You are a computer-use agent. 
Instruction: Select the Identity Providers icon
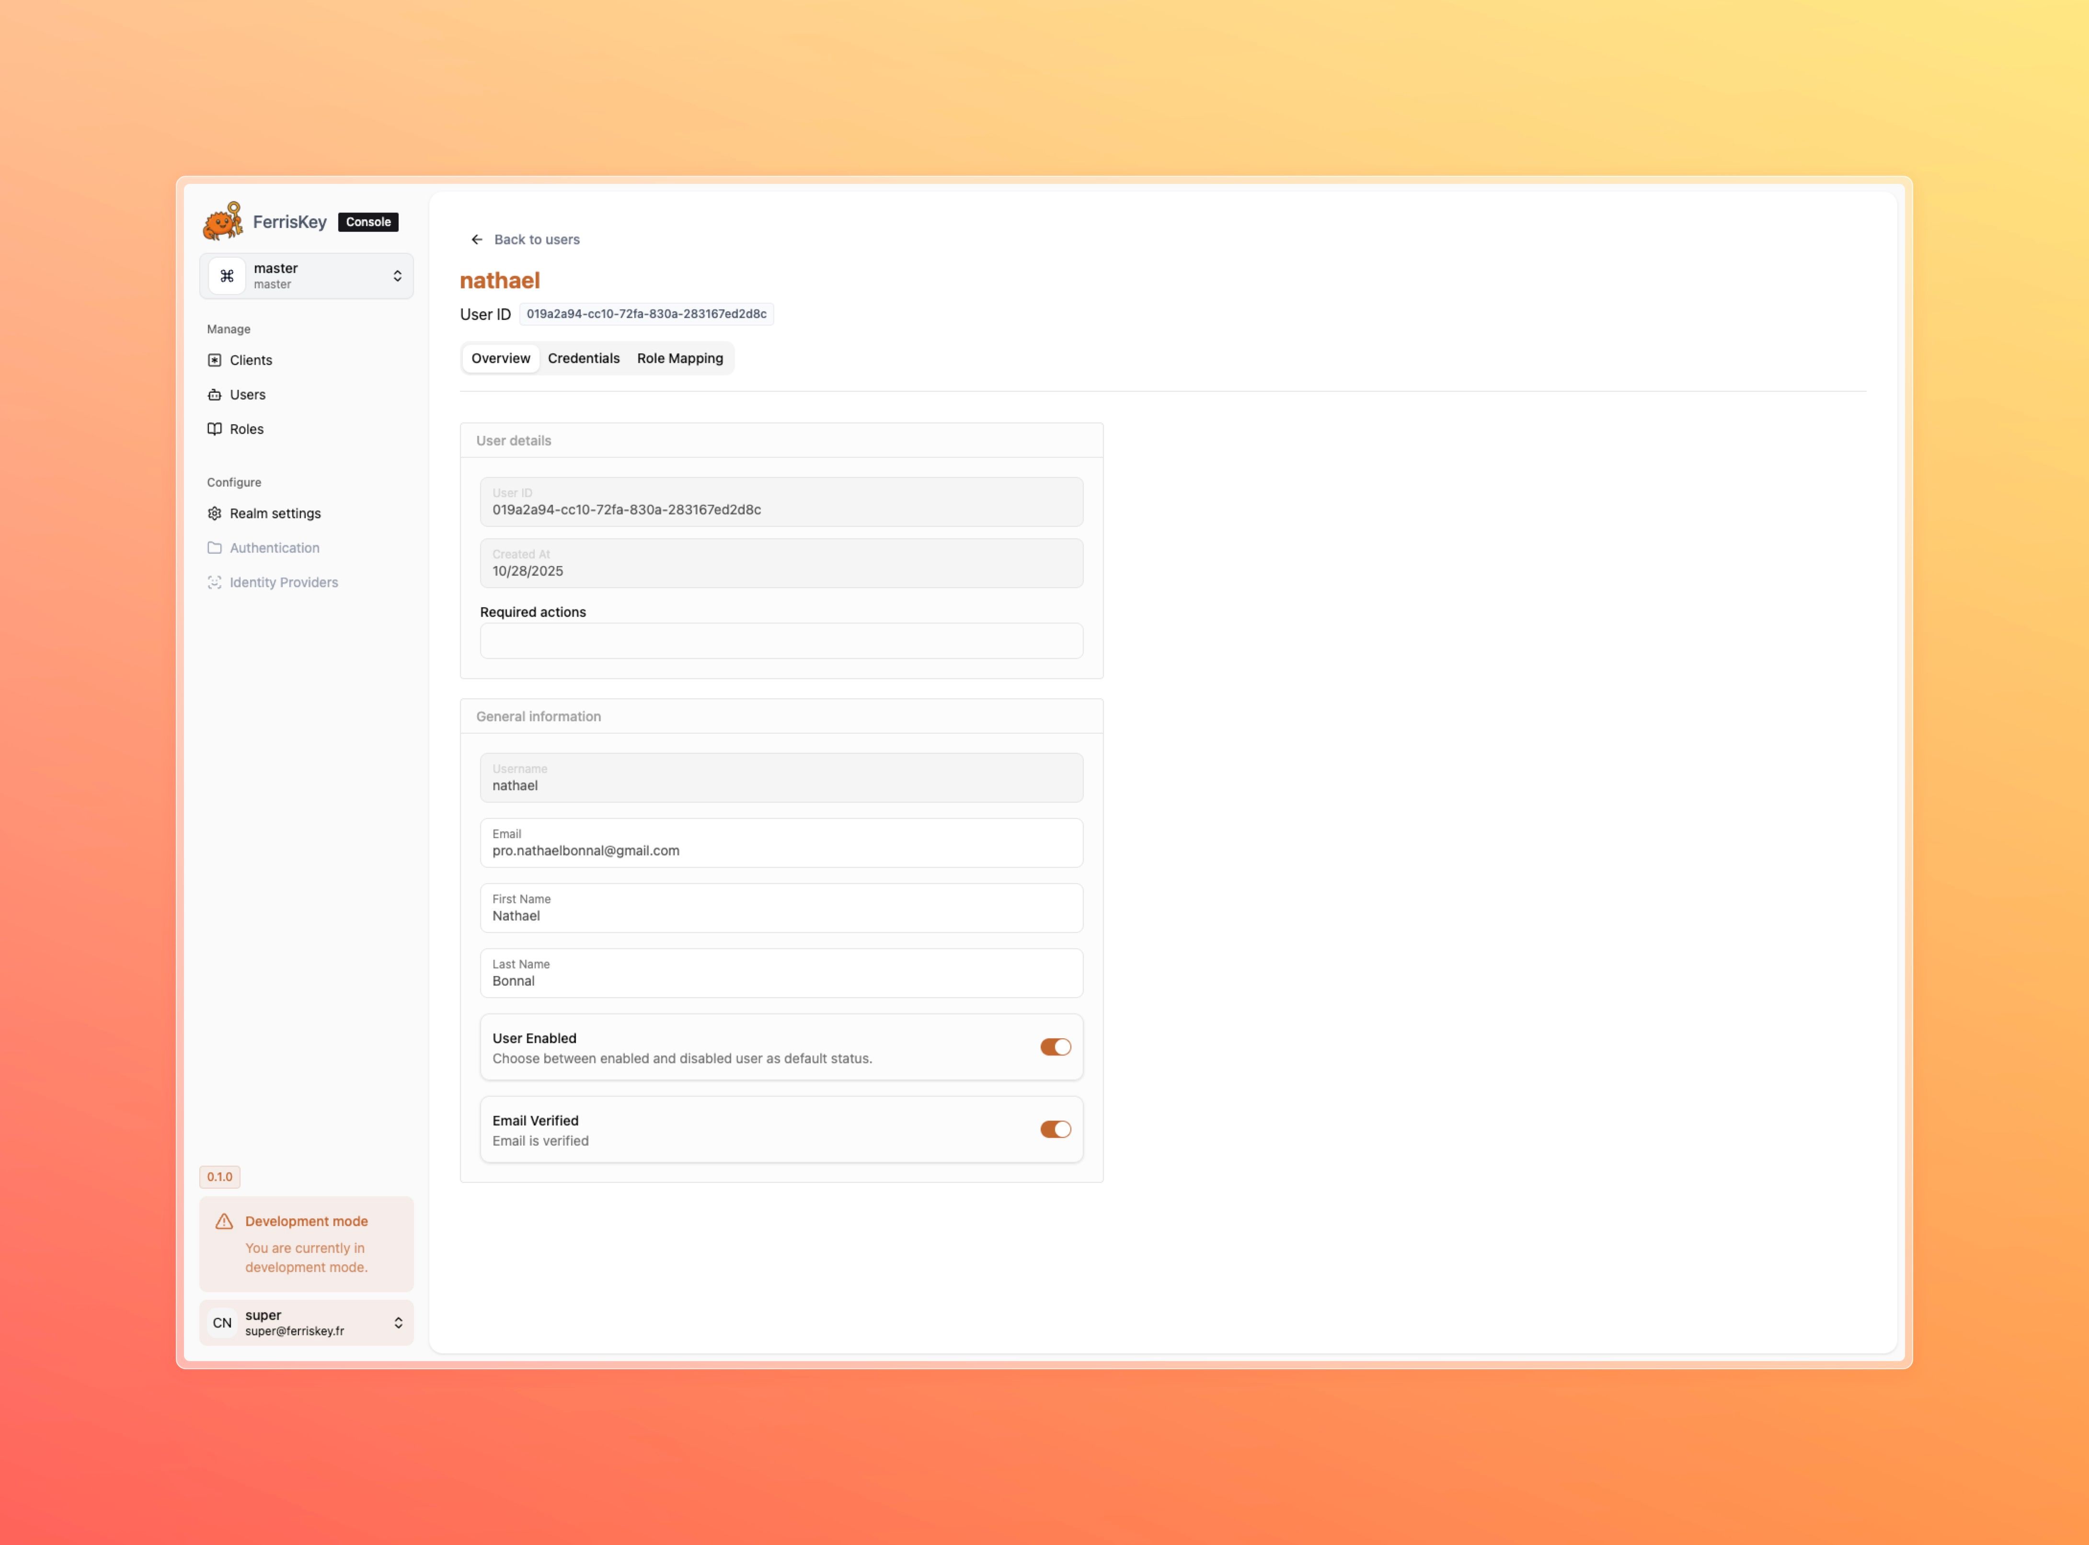pyautogui.click(x=214, y=582)
